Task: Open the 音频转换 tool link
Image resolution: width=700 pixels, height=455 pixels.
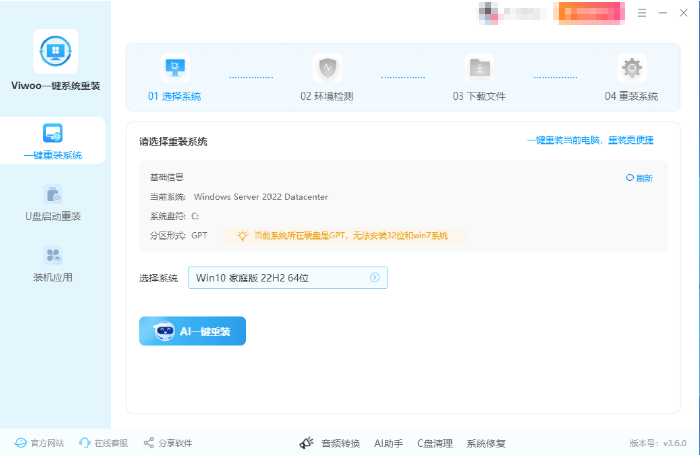Action: coord(341,444)
